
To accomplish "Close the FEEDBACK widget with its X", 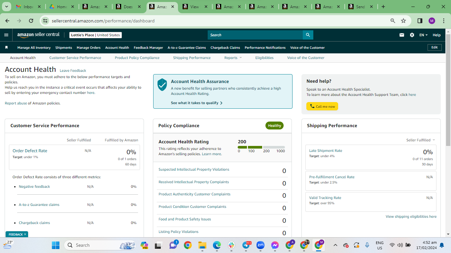I will [25, 235].
